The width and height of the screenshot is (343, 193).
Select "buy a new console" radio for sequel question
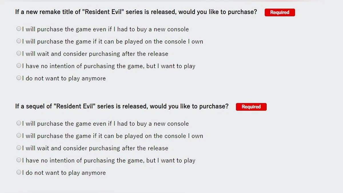pos(19,123)
